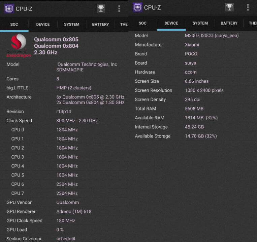Click Internal Storage '45.24 GB'

[x=194, y=127]
